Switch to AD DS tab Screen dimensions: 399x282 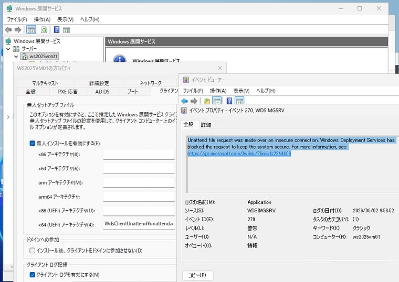[x=102, y=91]
